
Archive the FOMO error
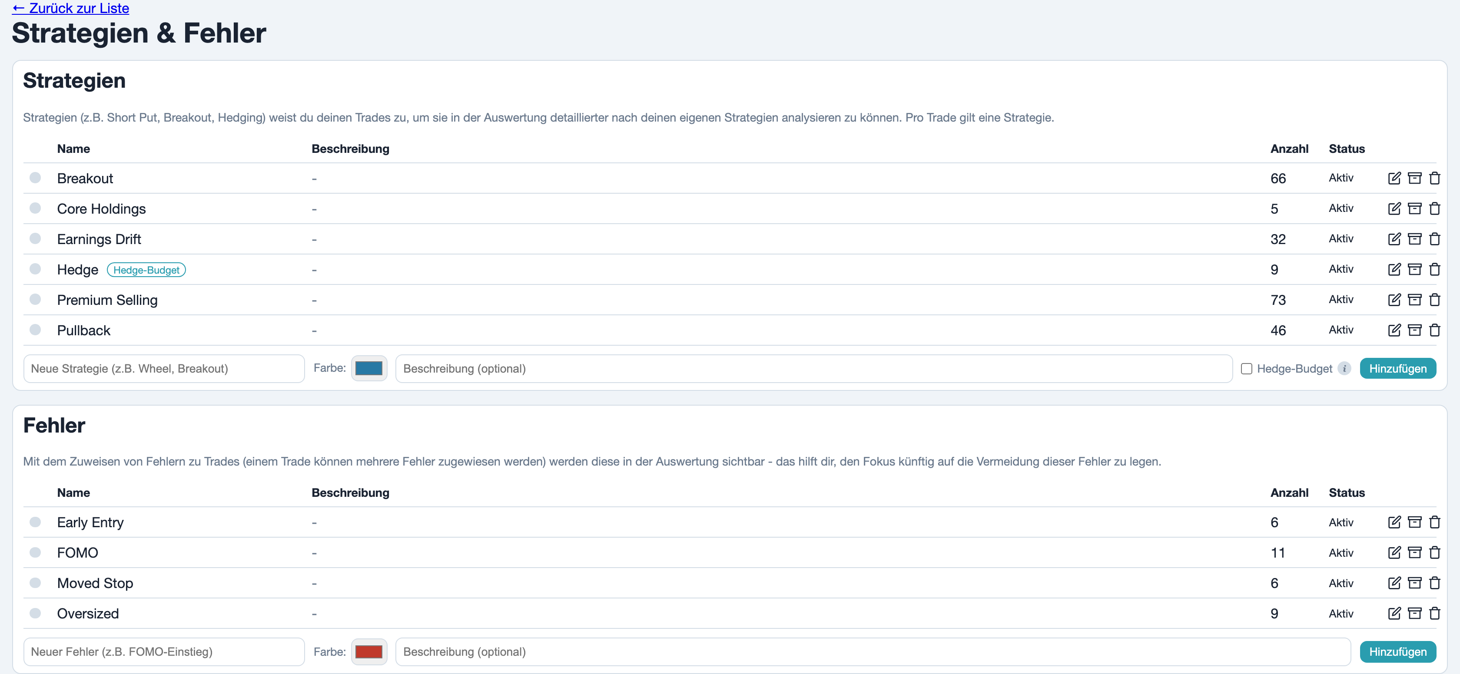1415,553
